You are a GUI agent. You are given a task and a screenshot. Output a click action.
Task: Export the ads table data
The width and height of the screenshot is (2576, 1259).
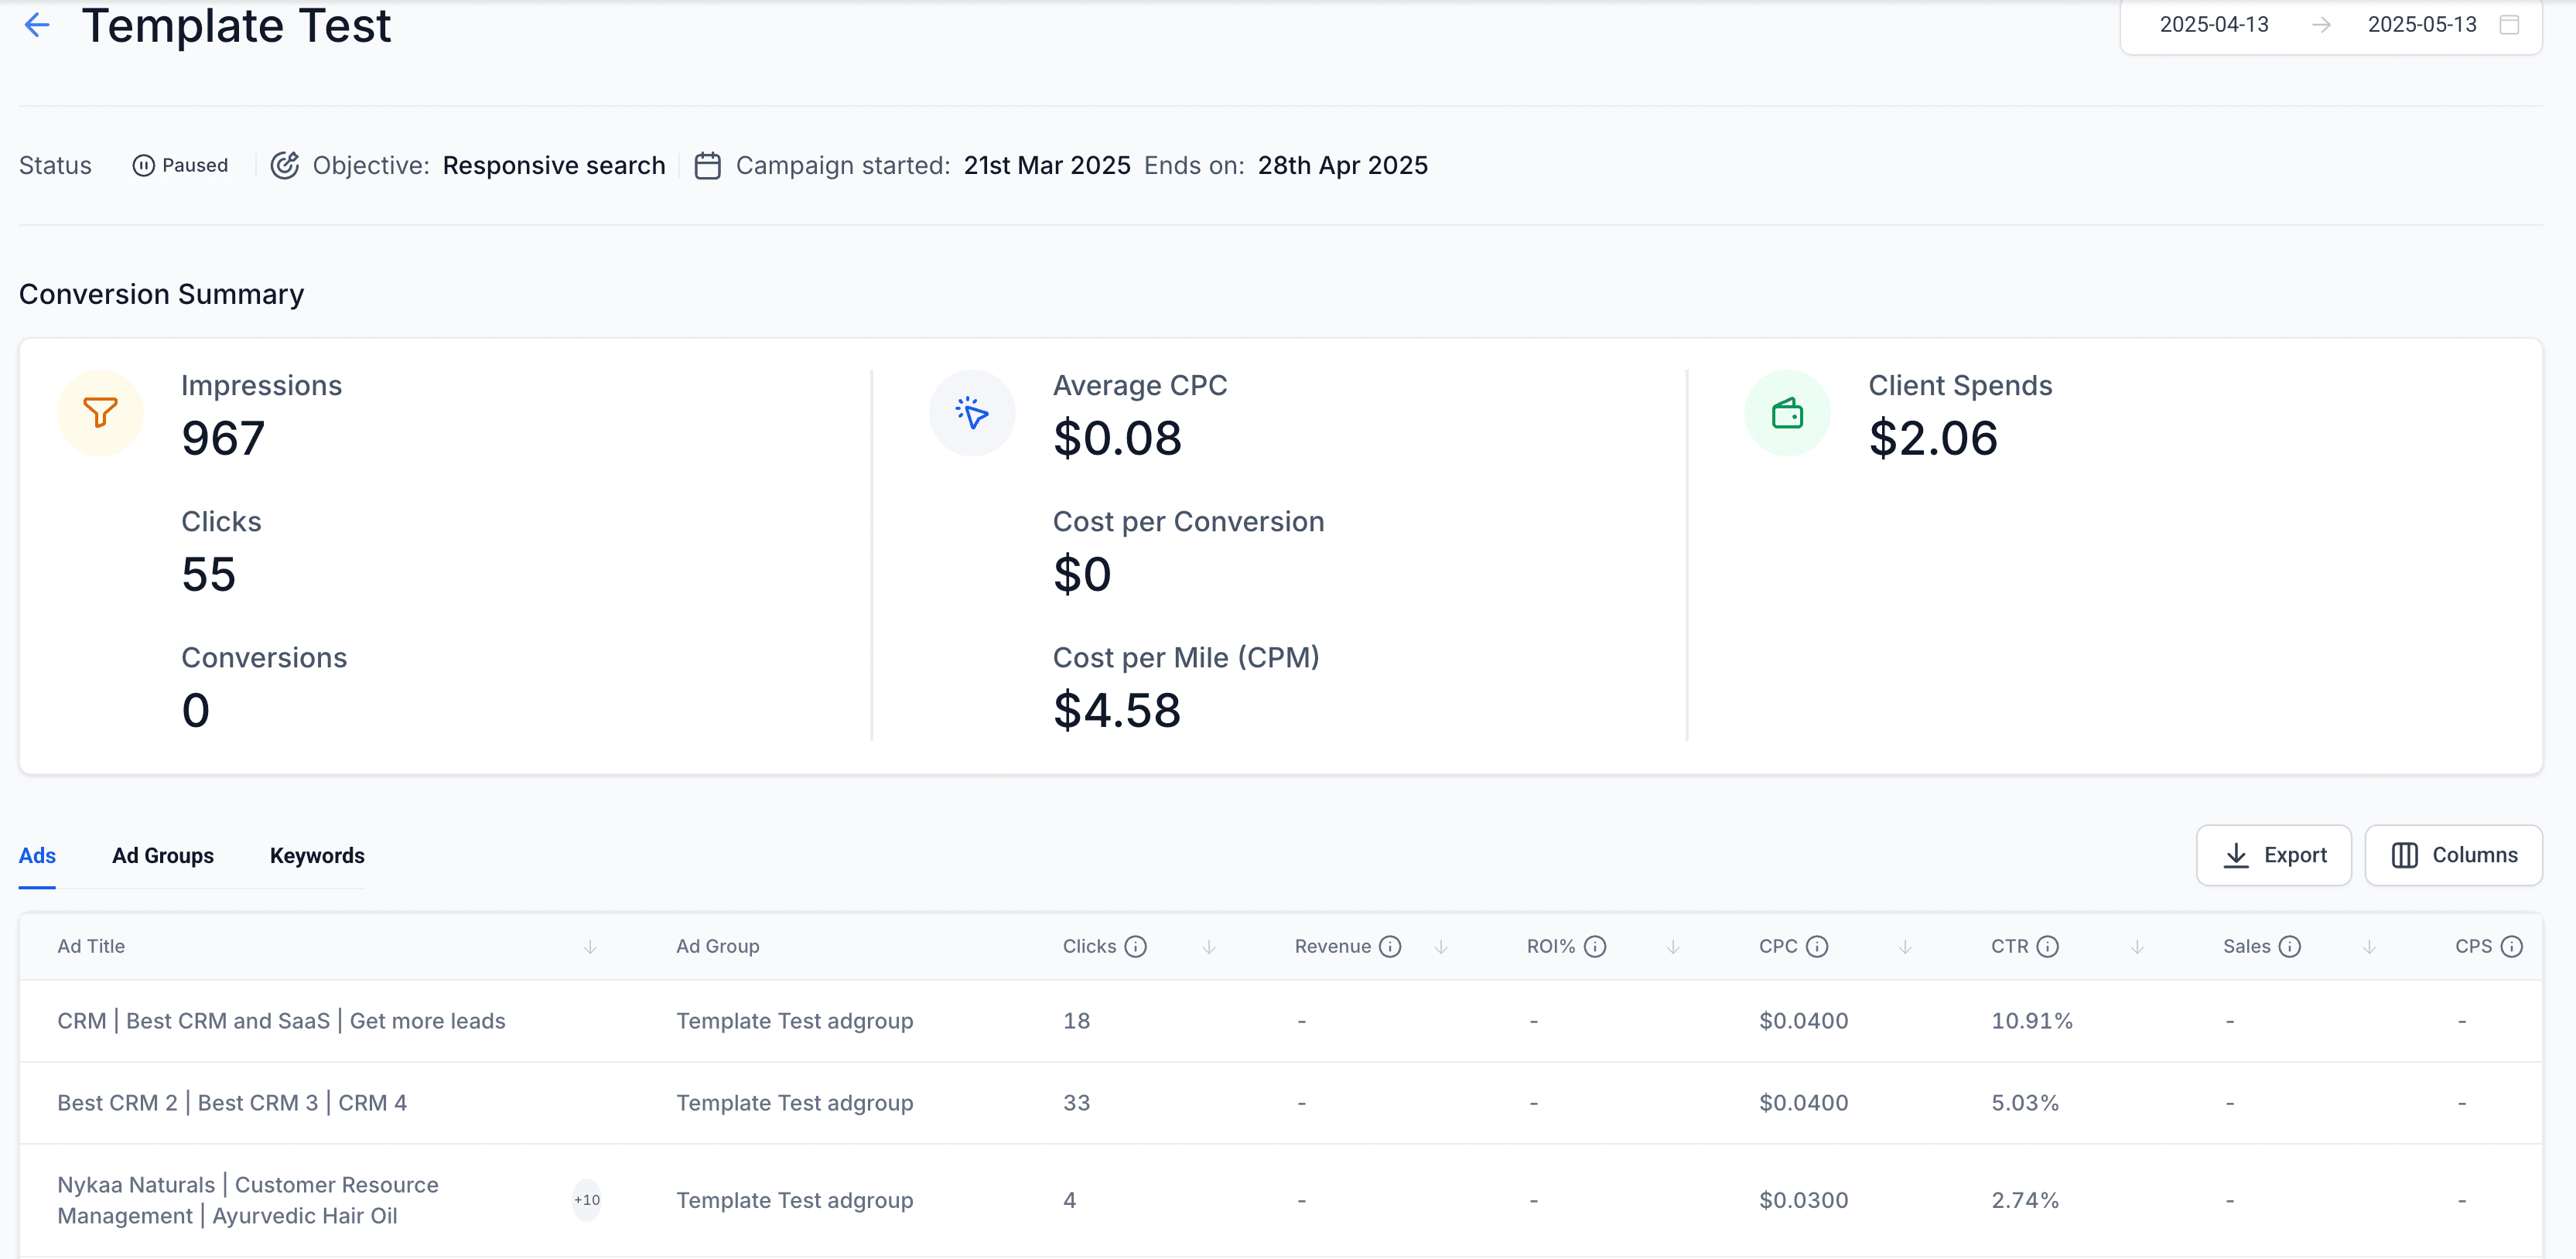coord(2273,855)
